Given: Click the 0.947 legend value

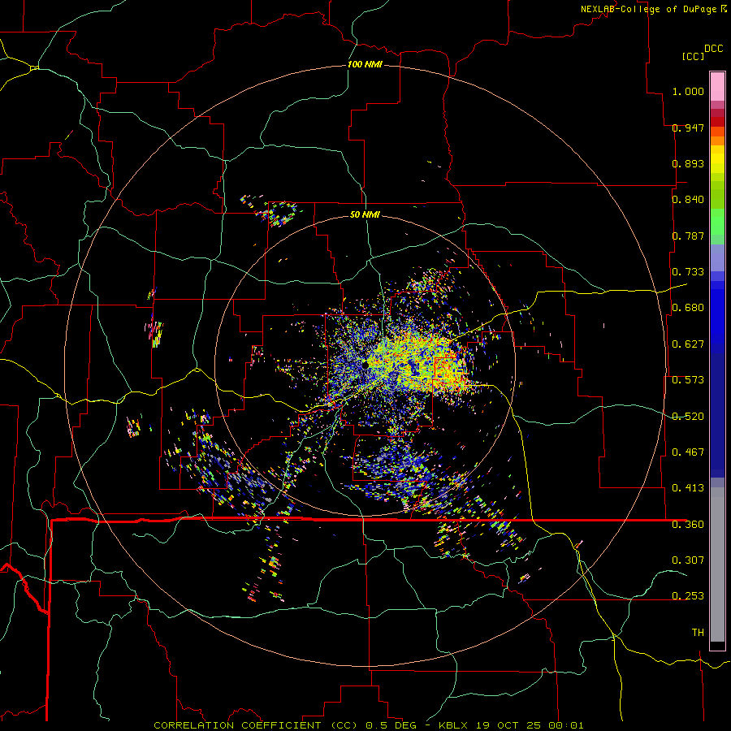Looking at the screenshot, I should [x=688, y=128].
